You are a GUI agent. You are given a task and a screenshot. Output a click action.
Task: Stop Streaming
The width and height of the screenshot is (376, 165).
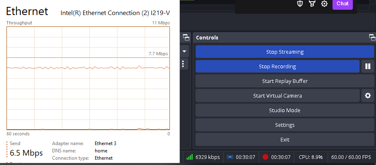(x=285, y=52)
